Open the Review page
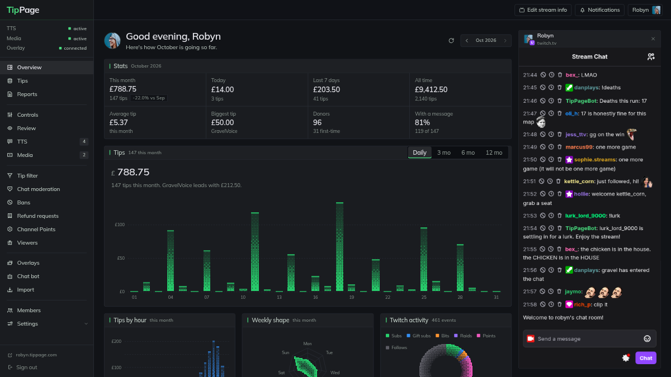The image size is (671, 377). (x=46, y=128)
